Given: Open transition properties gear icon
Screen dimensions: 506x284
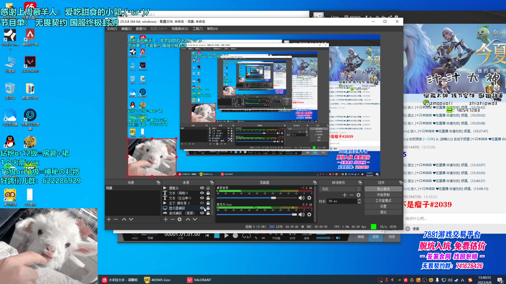Looking at the screenshot, I should (358, 195).
